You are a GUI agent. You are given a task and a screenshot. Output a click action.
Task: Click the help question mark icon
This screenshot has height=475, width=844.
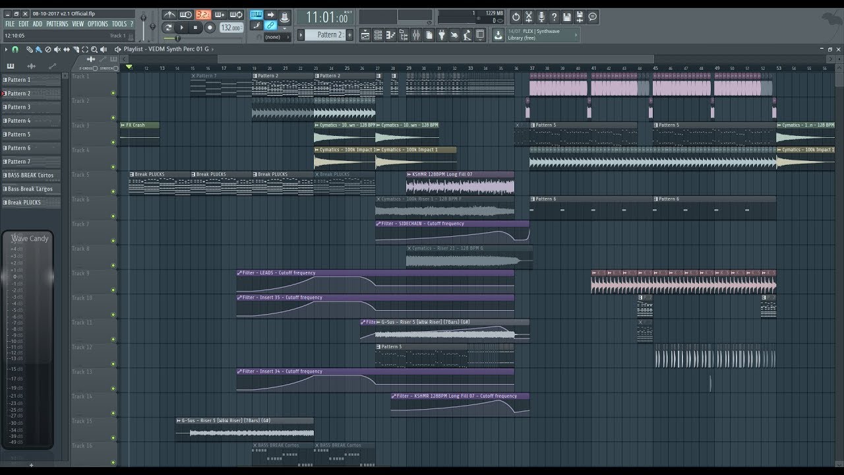point(554,17)
